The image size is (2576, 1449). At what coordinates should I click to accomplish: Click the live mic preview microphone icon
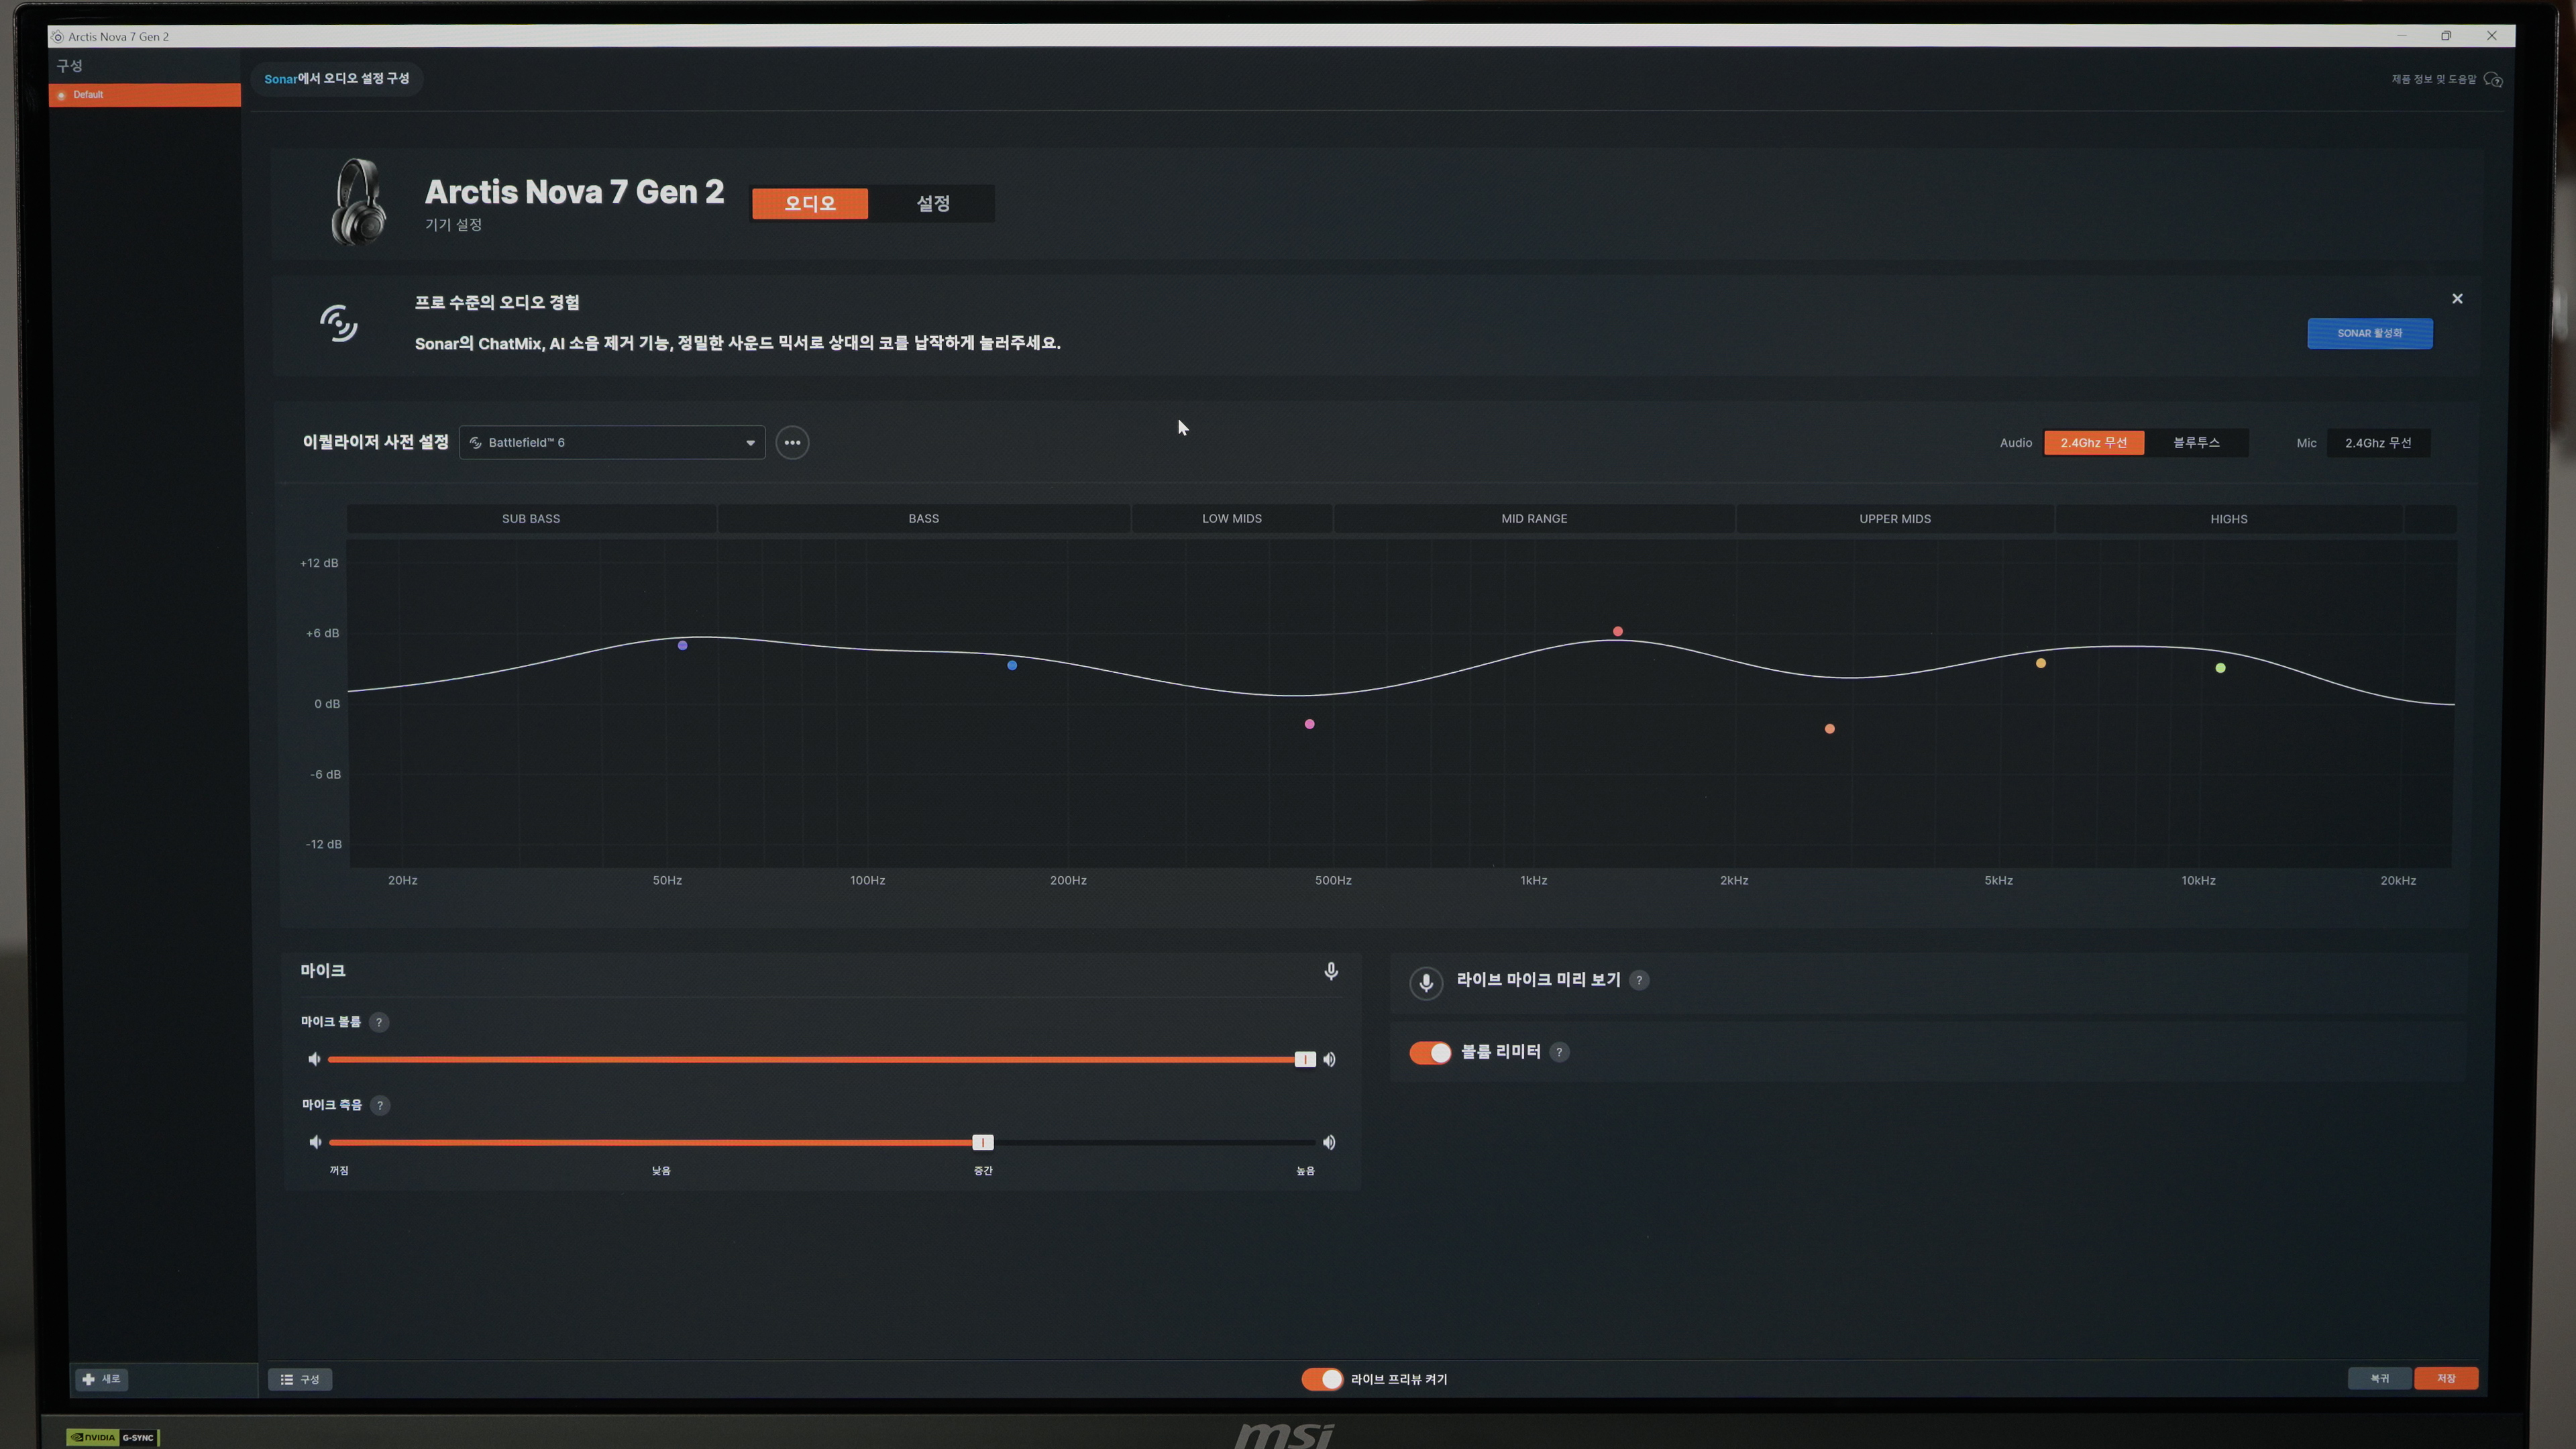pos(1426,982)
